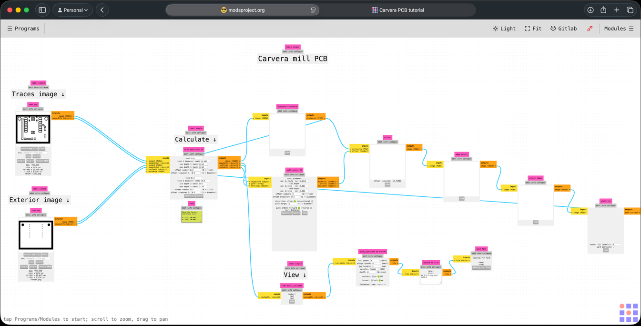Click the reader icon in the address bar
The width and height of the screenshot is (641, 326).
click(x=313, y=10)
